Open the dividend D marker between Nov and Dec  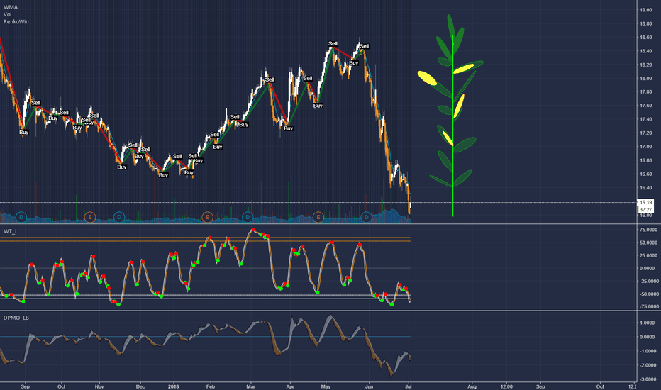[x=119, y=217]
